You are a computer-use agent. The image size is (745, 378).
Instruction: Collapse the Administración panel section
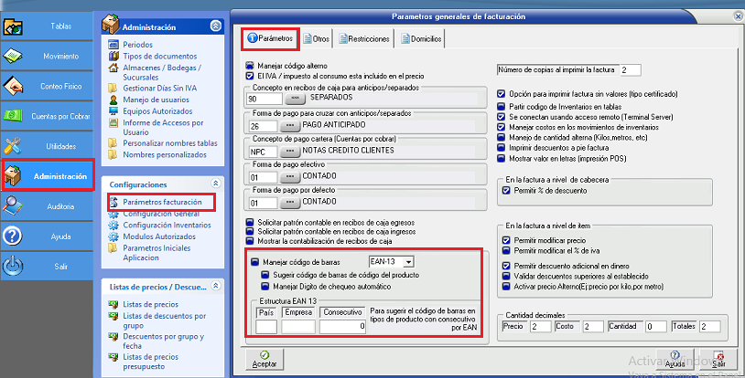tap(215, 27)
